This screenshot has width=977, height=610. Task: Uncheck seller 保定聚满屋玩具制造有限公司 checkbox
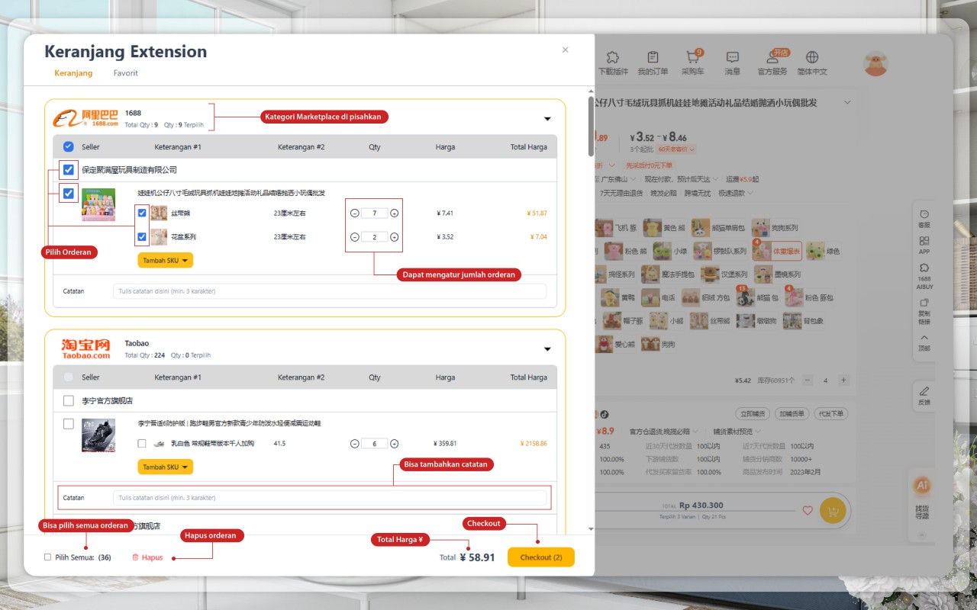pyautogui.click(x=69, y=169)
